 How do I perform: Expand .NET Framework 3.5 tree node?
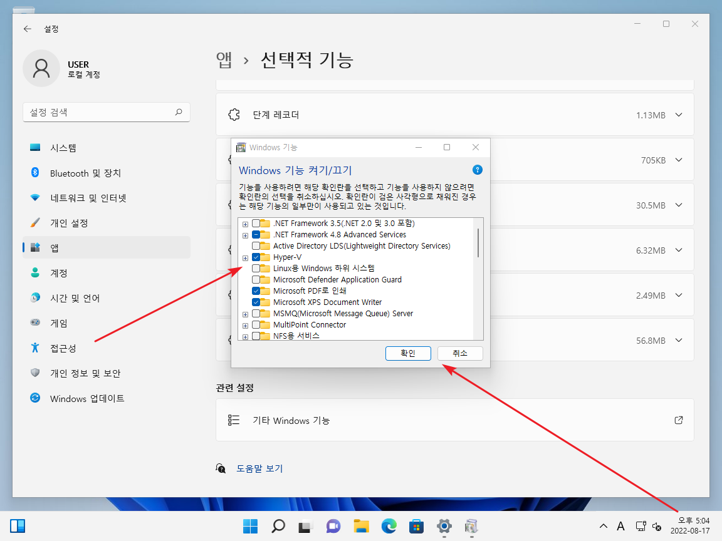point(246,224)
